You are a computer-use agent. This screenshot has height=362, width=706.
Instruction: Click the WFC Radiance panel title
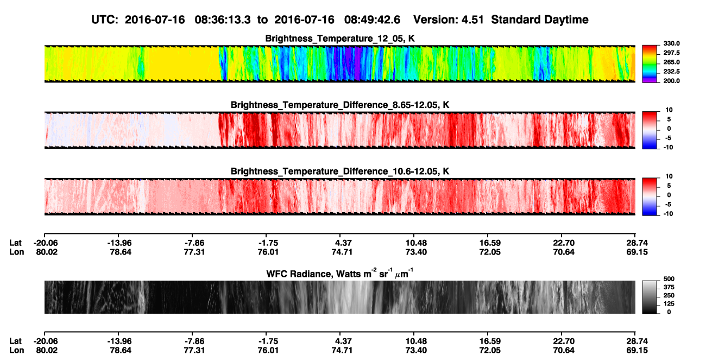339,273
